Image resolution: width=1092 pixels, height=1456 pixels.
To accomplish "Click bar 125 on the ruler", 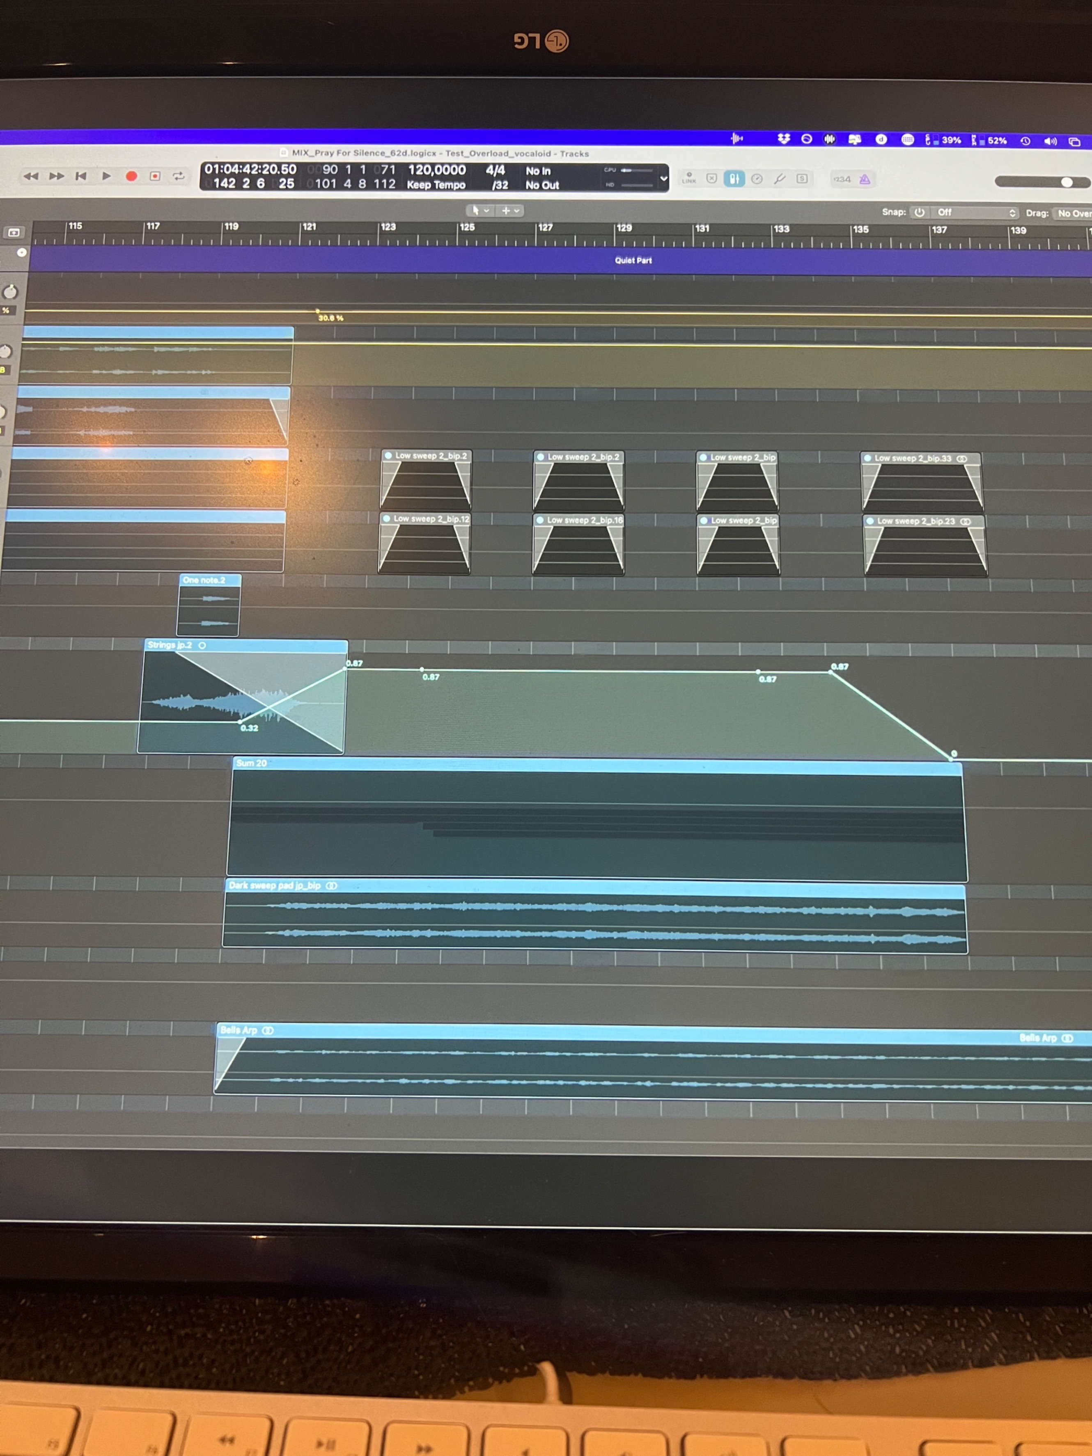I will [467, 227].
